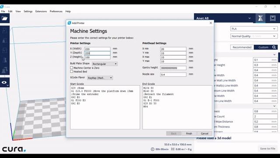Image resolution: width=280 pixels, height=158 pixels.
Task: Collapse the second settings category chevron above thickness
Action: [274, 106]
